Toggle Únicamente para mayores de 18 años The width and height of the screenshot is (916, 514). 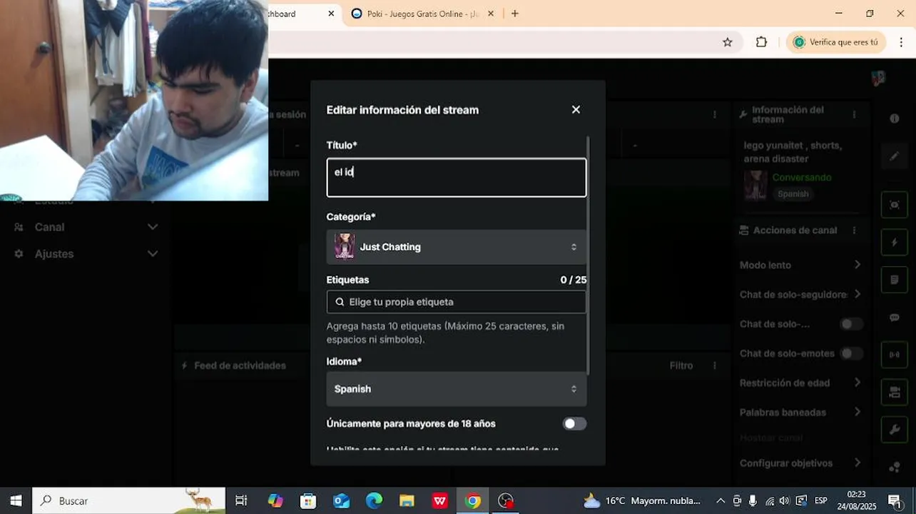(x=574, y=424)
